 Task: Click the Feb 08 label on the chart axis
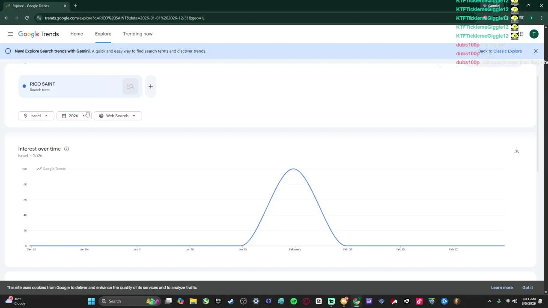coord(348,249)
